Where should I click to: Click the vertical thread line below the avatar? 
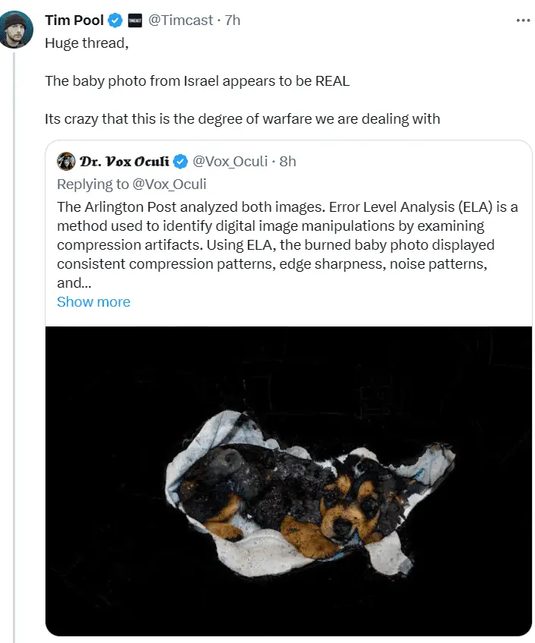coord(14,342)
